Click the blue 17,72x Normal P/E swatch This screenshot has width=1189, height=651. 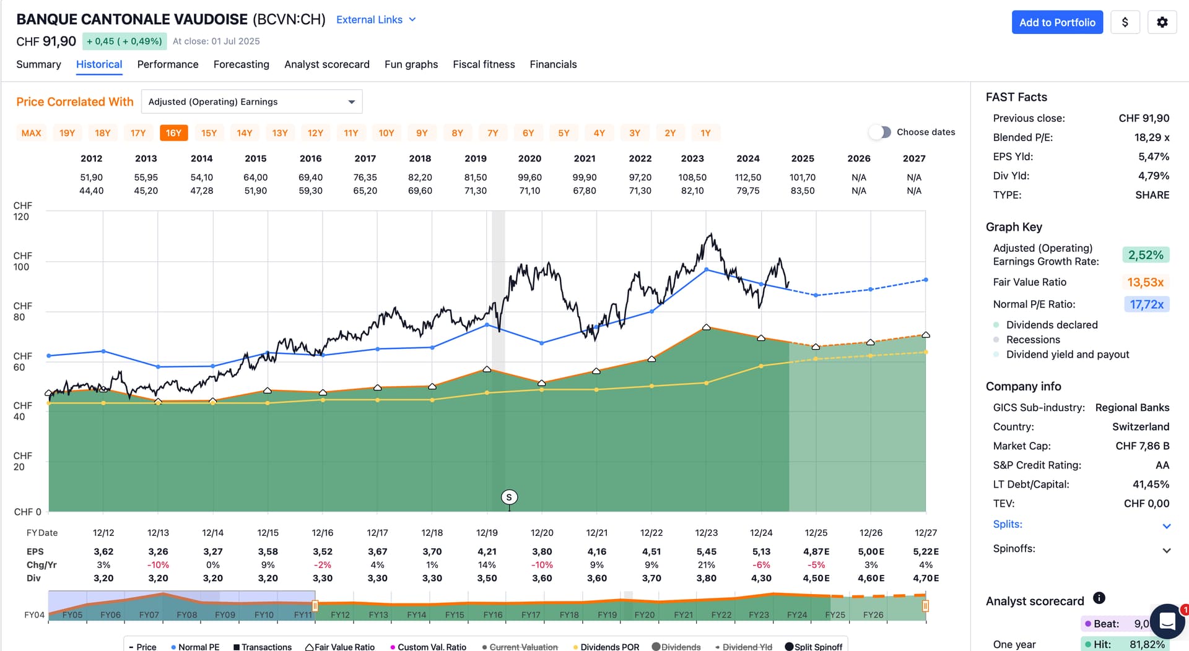(x=1146, y=304)
